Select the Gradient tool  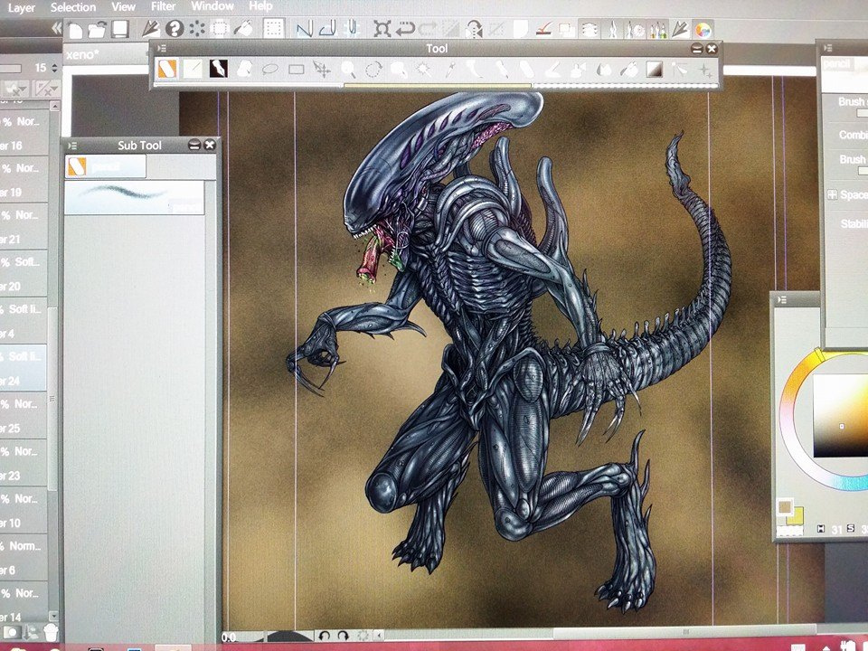pyautogui.click(x=654, y=69)
